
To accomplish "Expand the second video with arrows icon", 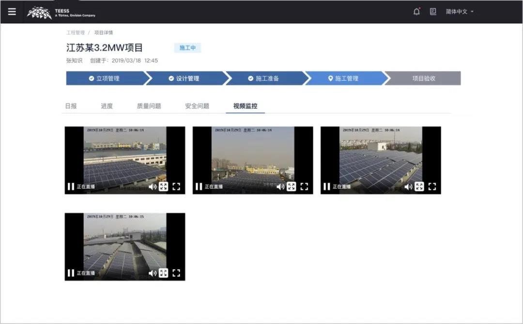I will click(x=291, y=186).
